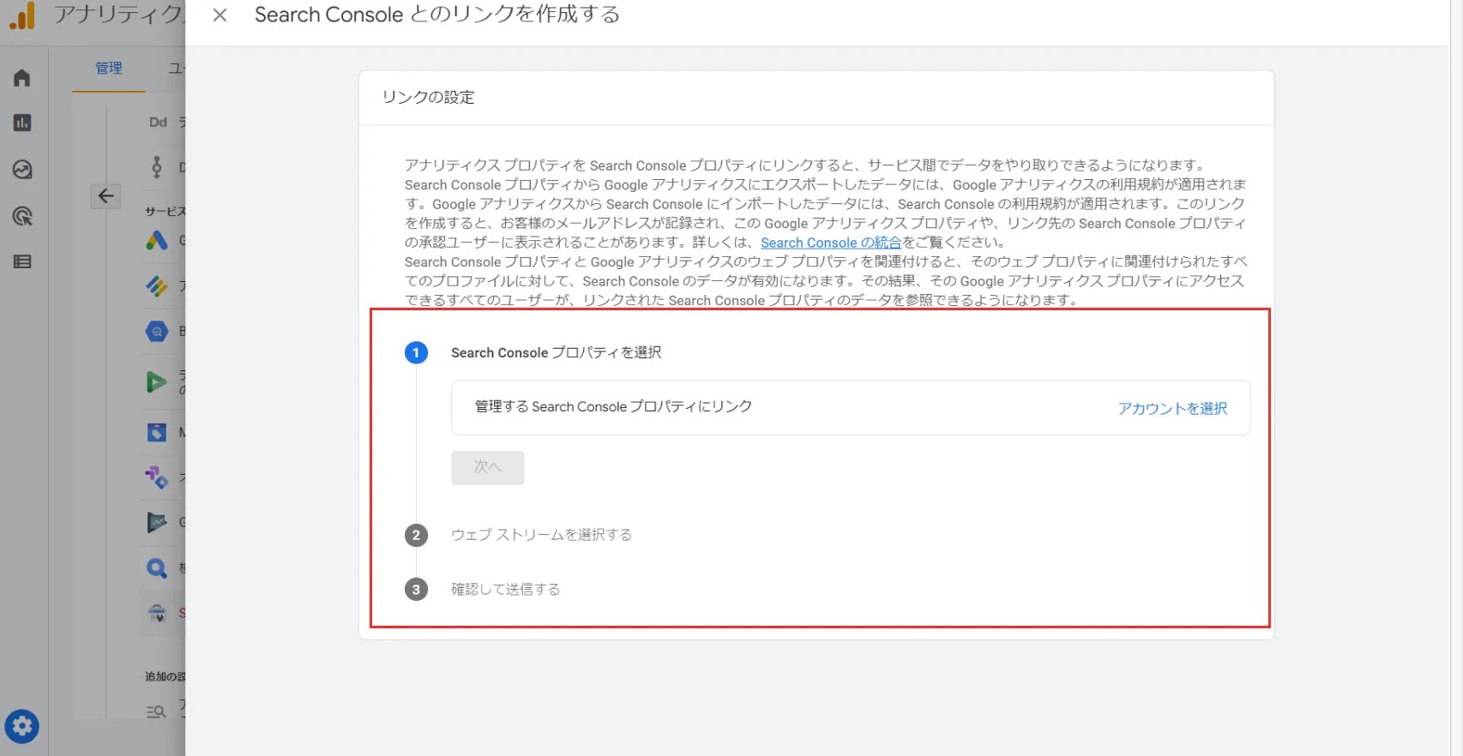Screen dimensions: 1463x756
Task: Click the disabled 次へ button
Action: point(488,467)
